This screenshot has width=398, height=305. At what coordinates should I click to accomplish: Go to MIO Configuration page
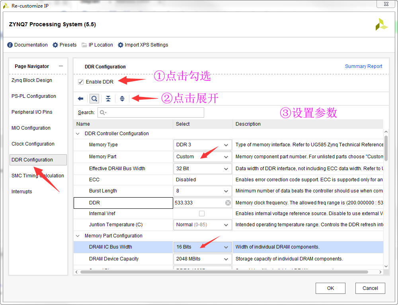31,128
